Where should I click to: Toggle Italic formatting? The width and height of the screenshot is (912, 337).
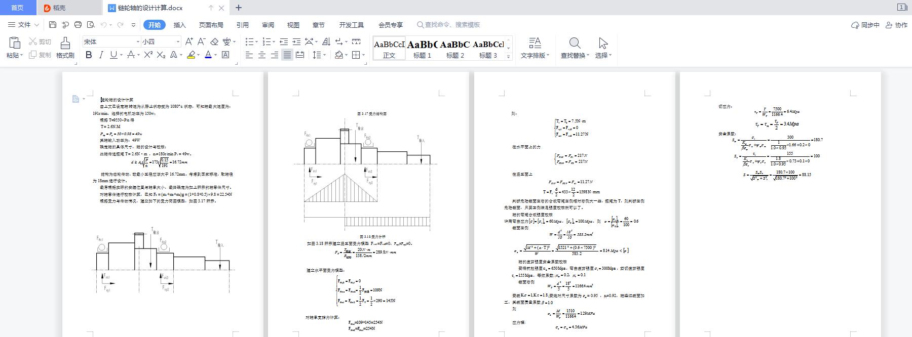(101, 55)
